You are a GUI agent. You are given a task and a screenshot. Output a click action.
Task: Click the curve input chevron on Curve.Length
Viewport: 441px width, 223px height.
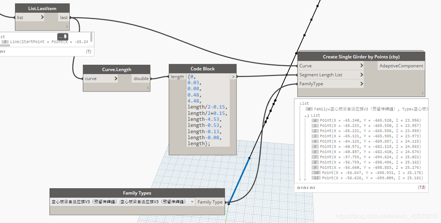point(116,78)
